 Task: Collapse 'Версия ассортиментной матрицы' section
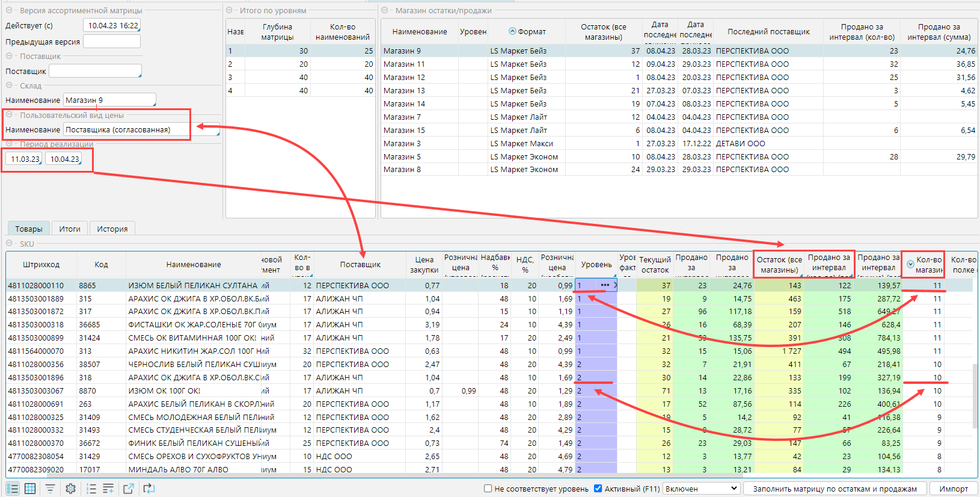click(10, 11)
